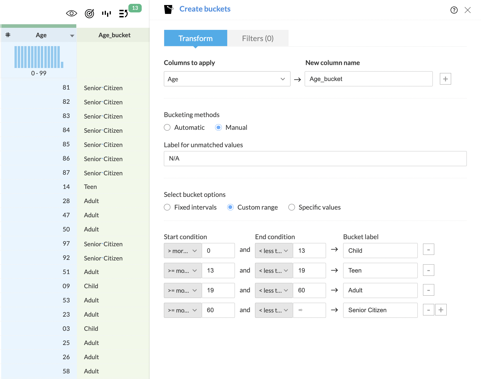Select the Fixed intervals option
The height and width of the screenshot is (379, 481).
click(x=167, y=207)
